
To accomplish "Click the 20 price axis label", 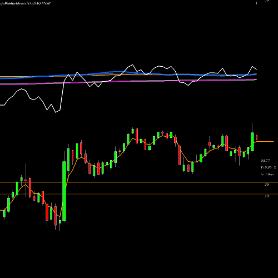I will click(266, 185).
